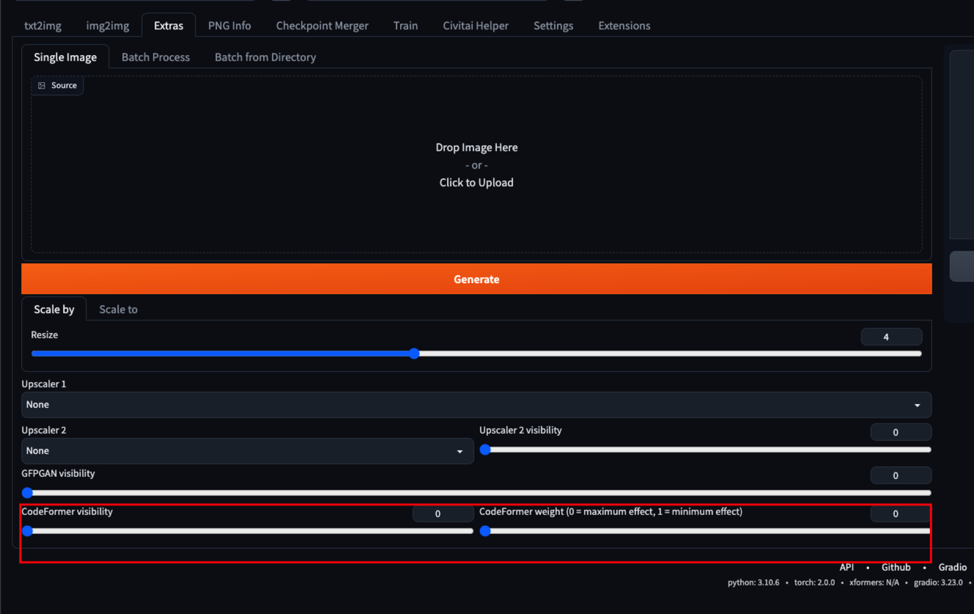974x614 pixels.
Task: Click the CodeFormer weight value field
Action: pos(901,514)
